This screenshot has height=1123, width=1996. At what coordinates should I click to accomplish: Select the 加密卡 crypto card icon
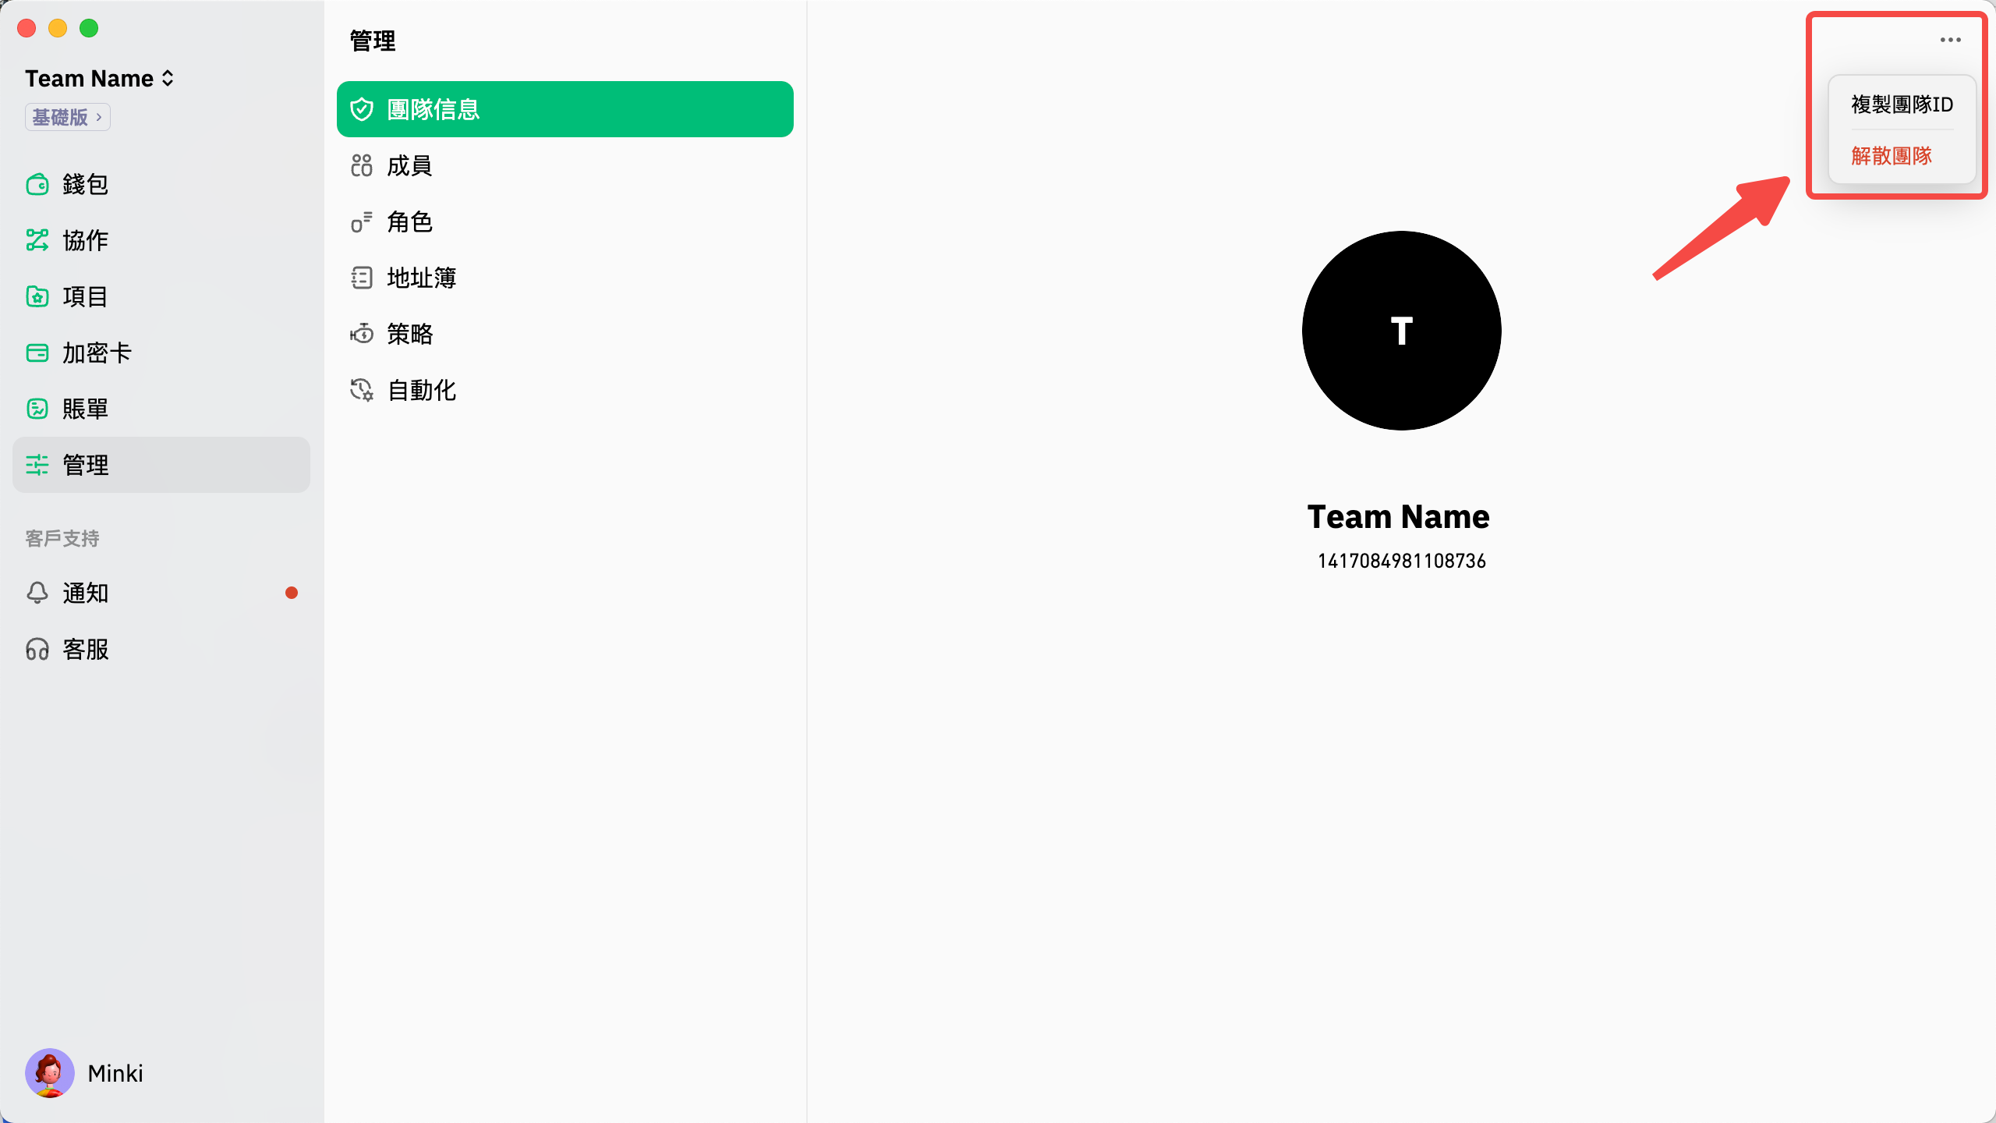[37, 353]
